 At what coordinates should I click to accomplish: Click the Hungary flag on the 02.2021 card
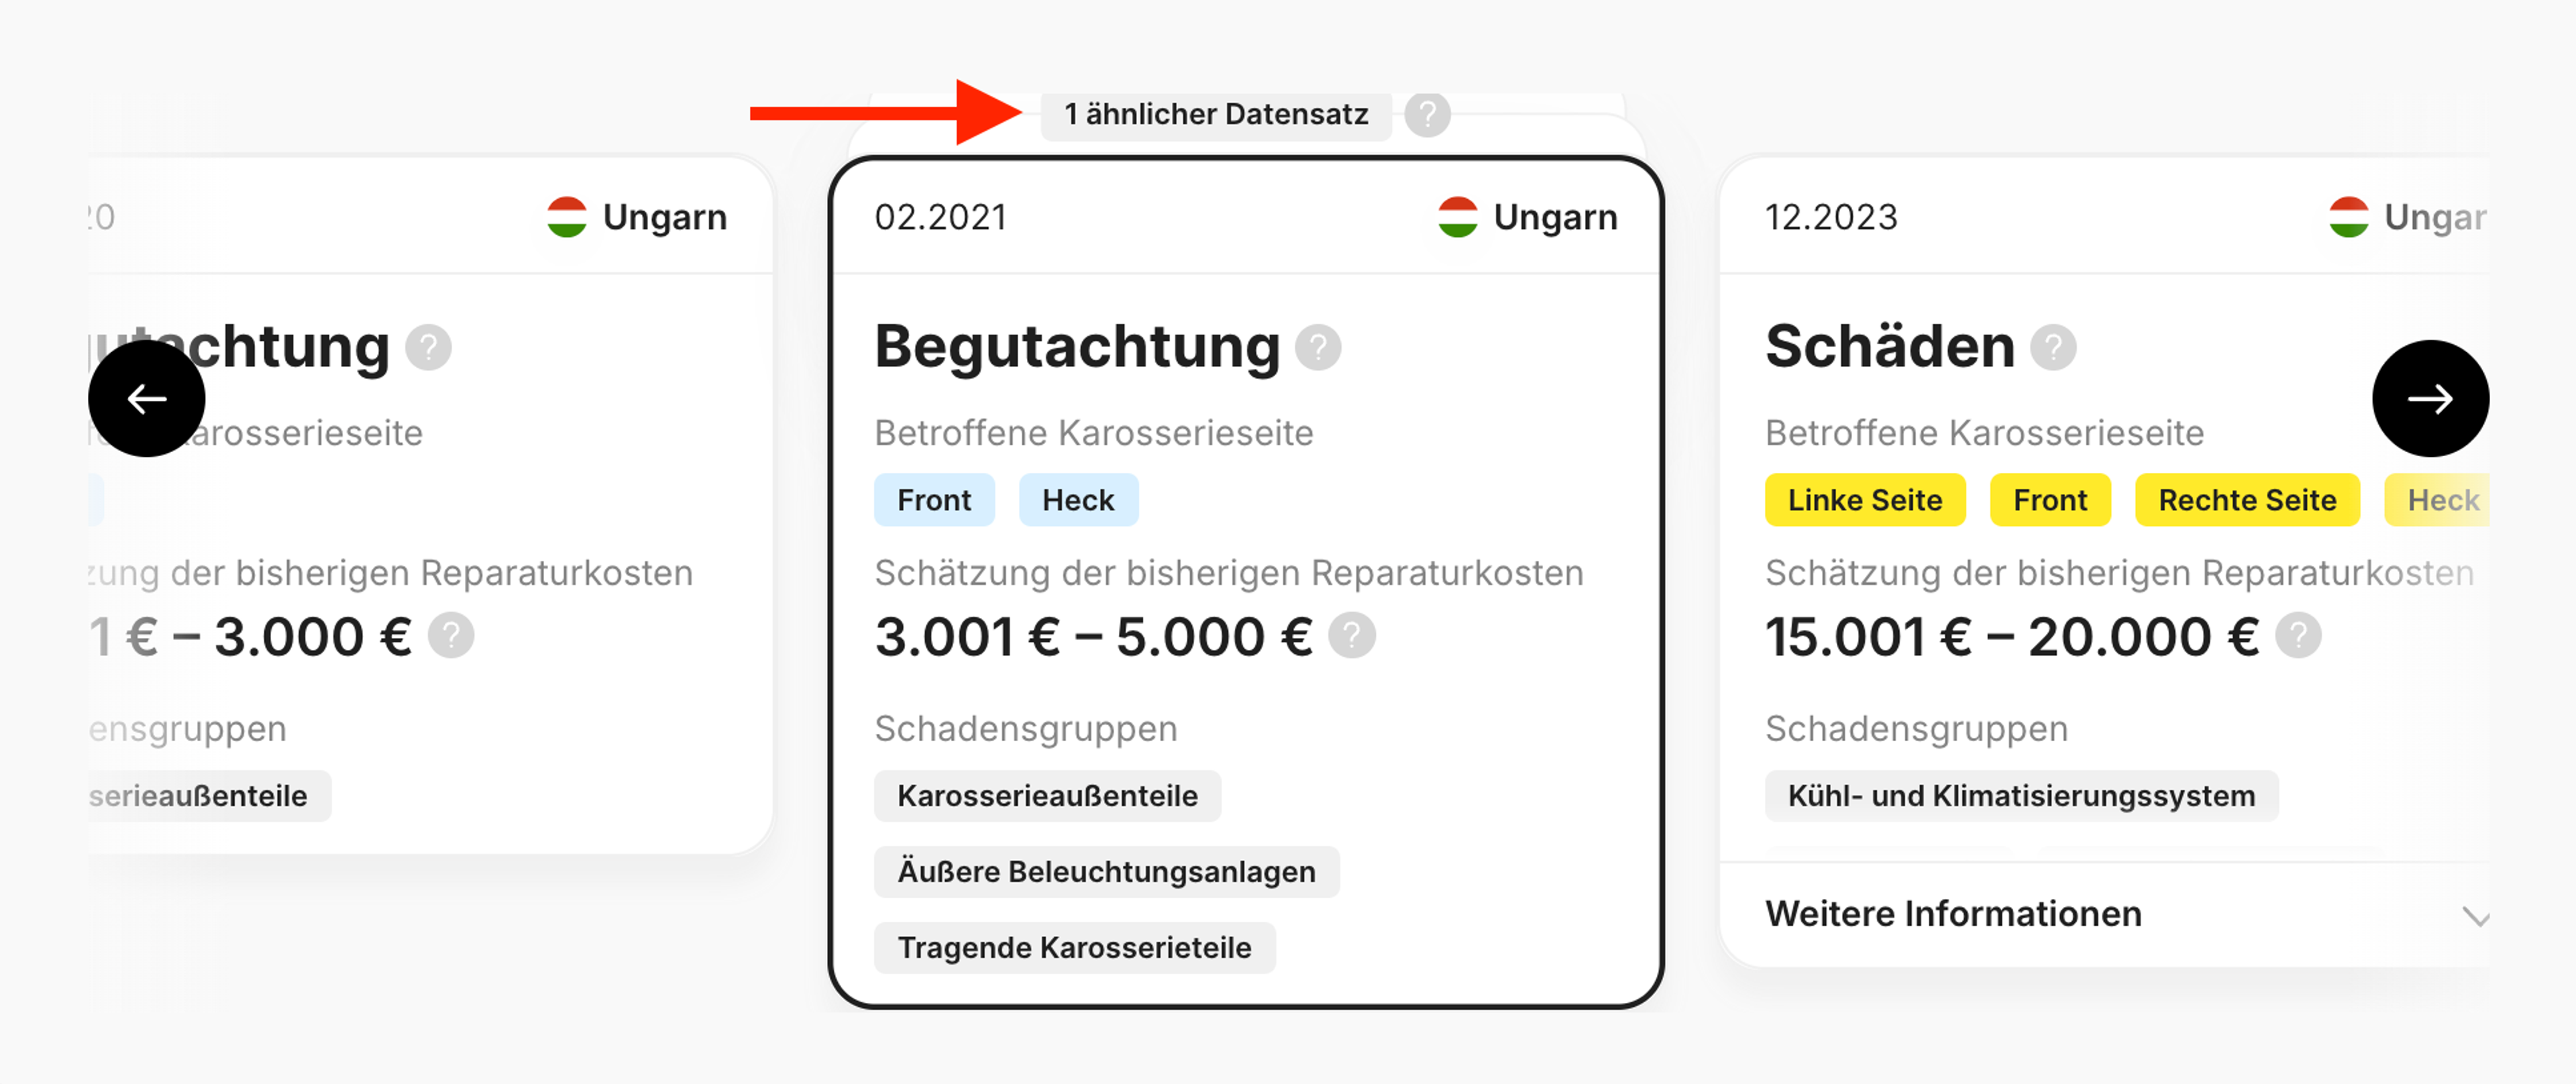click(1458, 216)
